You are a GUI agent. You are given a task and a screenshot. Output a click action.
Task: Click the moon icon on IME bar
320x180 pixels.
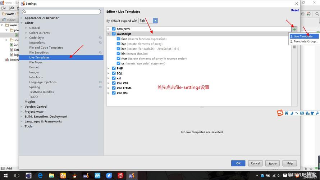tap(292, 113)
